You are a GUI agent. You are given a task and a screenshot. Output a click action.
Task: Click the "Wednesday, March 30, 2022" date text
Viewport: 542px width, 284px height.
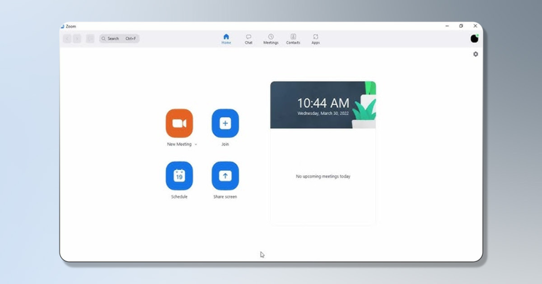[323, 113]
